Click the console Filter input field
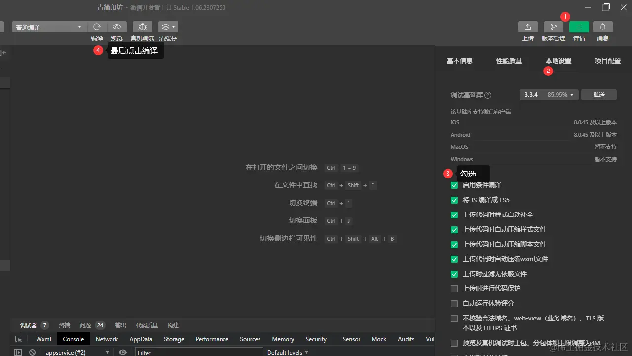The width and height of the screenshot is (632, 356). point(199,352)
